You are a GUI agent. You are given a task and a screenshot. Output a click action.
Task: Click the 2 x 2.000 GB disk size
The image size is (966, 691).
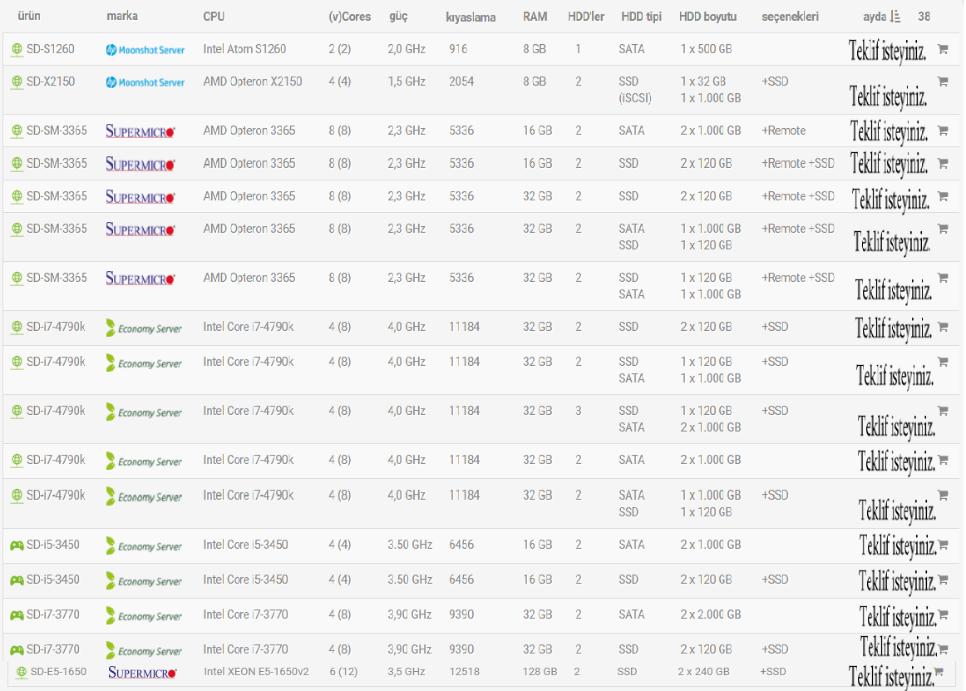pos(710,614)
